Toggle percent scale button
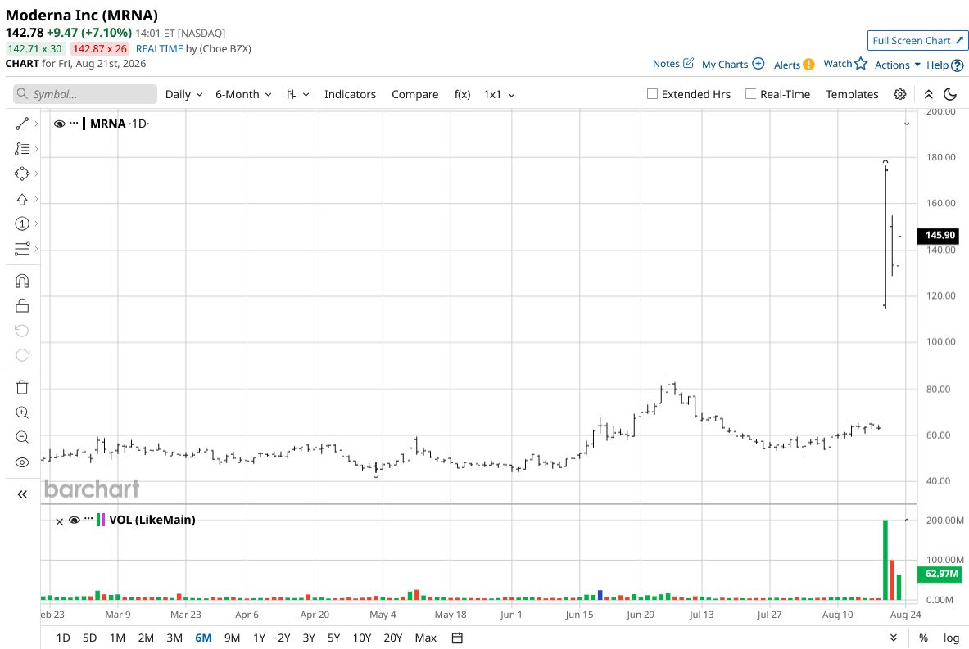Screen dimensions: 969x649 [923, 638]
